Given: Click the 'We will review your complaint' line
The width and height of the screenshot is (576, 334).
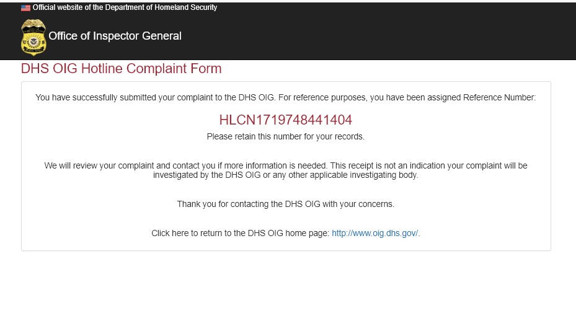Looking at the screenshot, I should [286, 165].
